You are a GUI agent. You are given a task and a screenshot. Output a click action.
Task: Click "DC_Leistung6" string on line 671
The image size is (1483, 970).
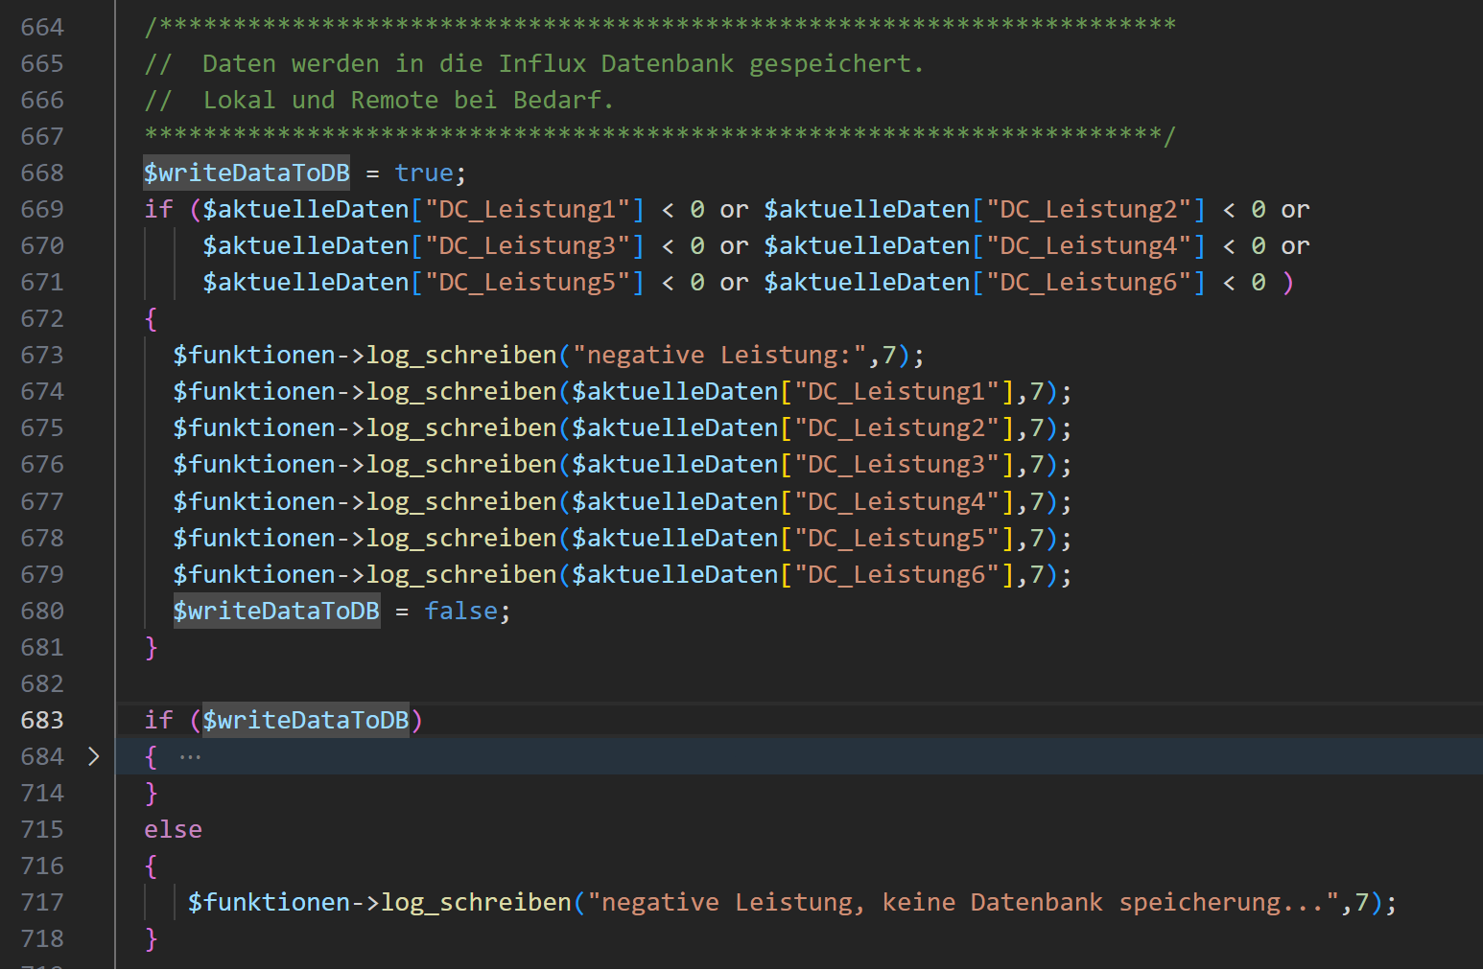pyautogui.click(x=1088, y=282)
